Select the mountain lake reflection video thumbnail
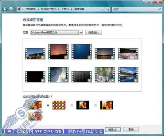 click(128, 75)
